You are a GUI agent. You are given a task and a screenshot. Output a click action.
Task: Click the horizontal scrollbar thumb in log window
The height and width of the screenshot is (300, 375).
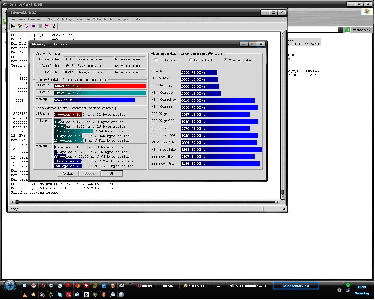tap(17, 202)
